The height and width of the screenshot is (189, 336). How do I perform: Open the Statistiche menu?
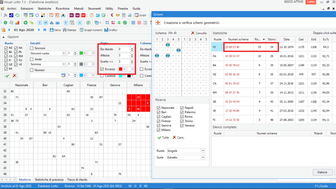45,9
